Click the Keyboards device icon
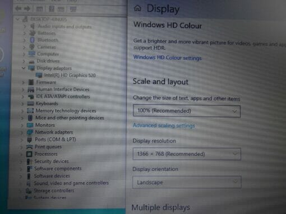Image resolution: width=286 pixels, height=214 pixels. coord(30,103)
